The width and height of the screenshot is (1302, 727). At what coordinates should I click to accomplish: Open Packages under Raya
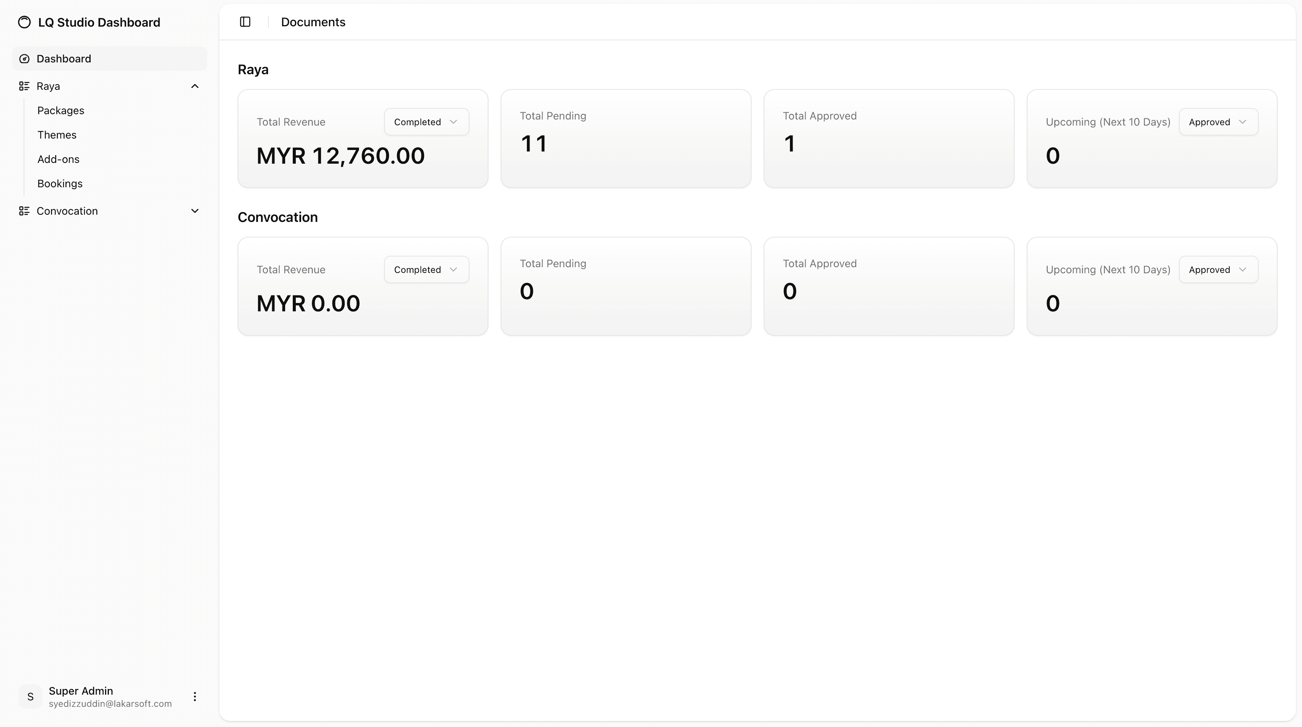pyautogui.click(x=61, y=111)
